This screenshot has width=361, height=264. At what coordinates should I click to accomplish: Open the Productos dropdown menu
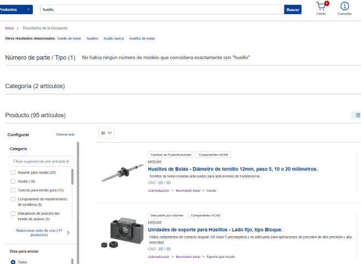point(15,9)
